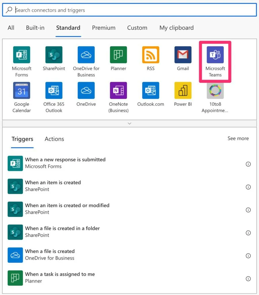Click the See more link
Screen dimensions: 259x295
tap(238, 139)
